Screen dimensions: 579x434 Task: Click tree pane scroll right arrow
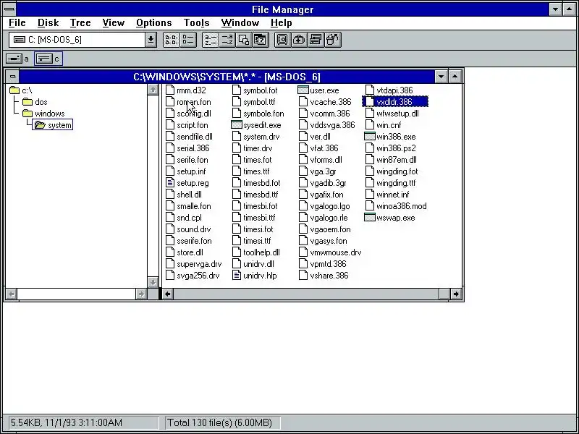point(141,294)
